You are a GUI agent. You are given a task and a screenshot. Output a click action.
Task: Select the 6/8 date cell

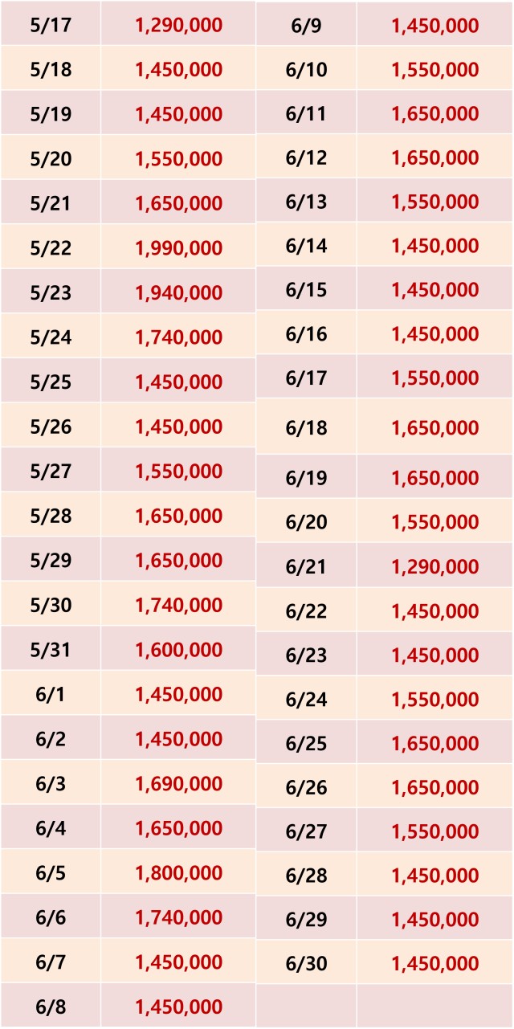[x=51, y=1007]
